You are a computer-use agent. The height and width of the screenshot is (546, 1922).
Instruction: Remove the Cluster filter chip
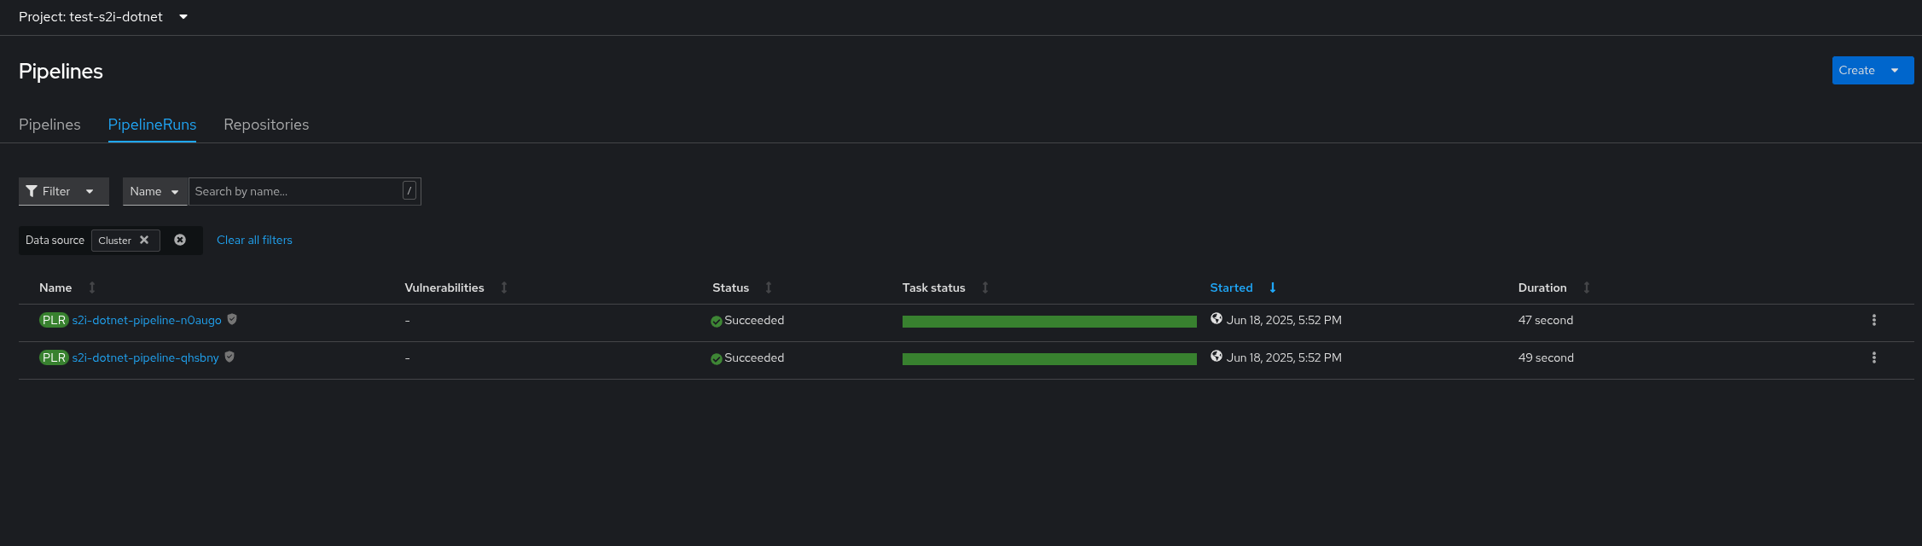point(144,240)
